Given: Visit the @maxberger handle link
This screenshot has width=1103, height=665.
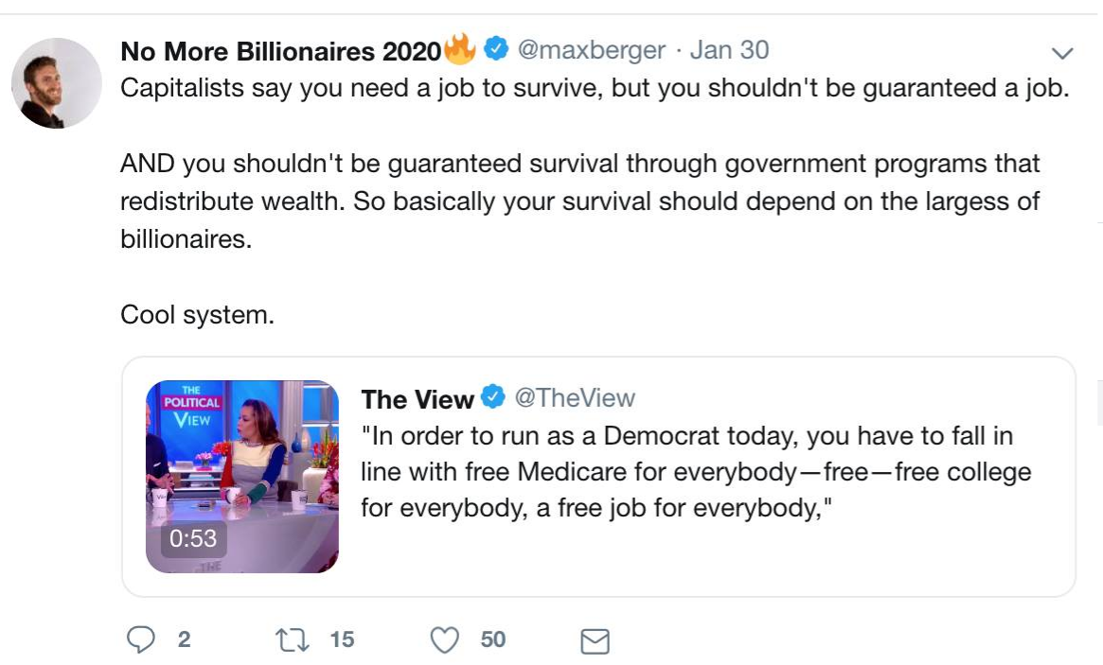Looking at the screenshot, I should (x=591, y=50).
